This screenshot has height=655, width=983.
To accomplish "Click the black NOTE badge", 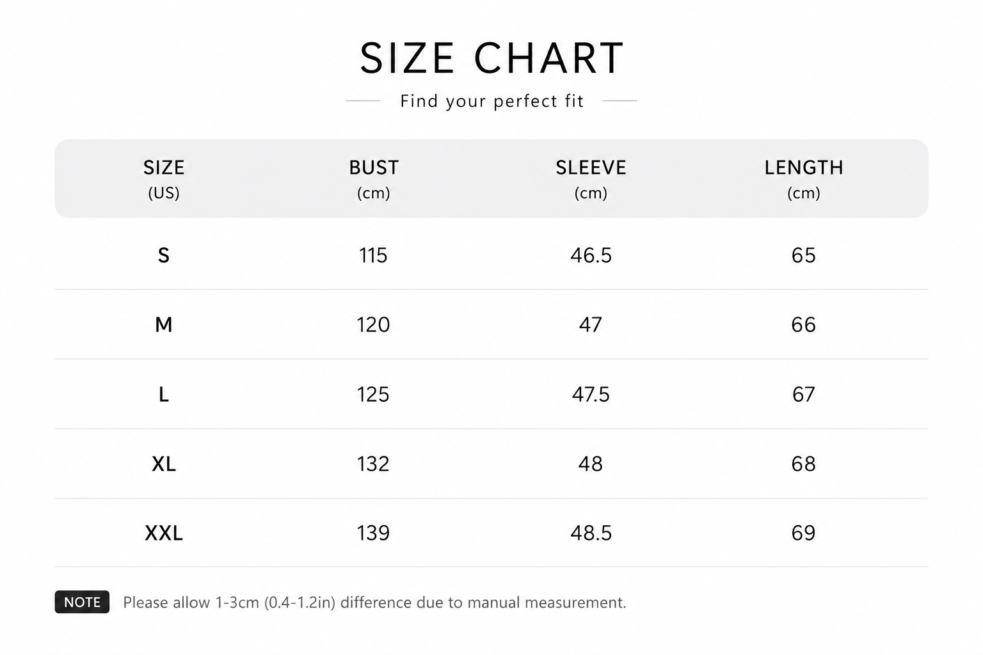I will point(82,602).
